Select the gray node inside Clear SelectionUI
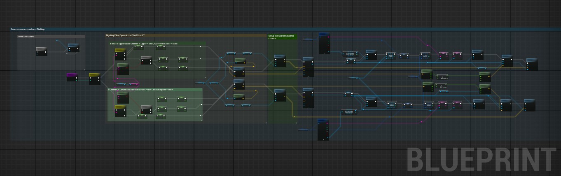Screen dimensions: 561x176 tap(42, 51)
